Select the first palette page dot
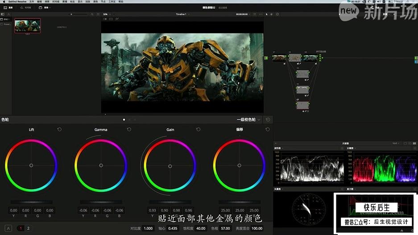Viewport: 418px width, 235px height. [124, 120]
